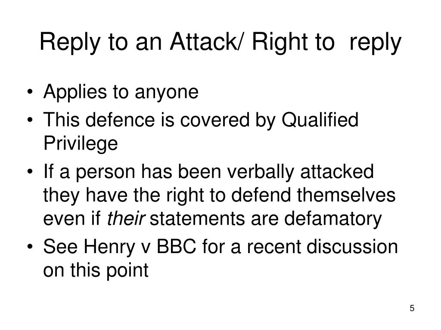Click the word 'Reply' starting the title

70,42
